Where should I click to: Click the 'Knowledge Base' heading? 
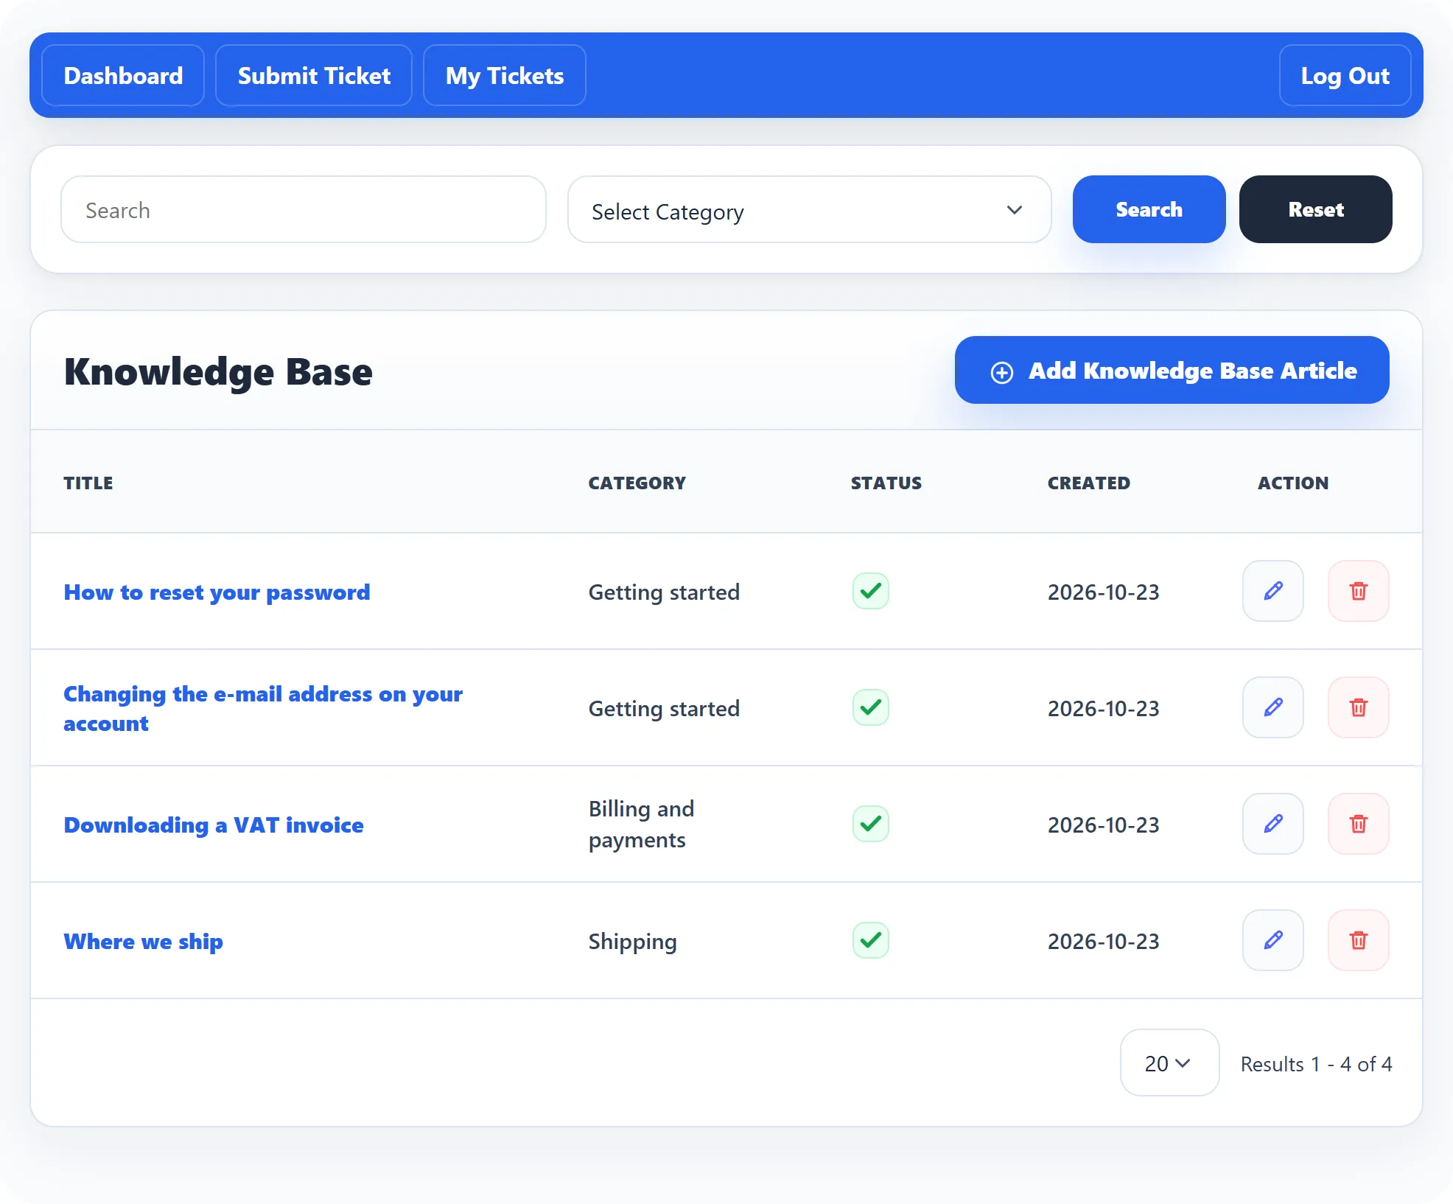(x=218, y=372)
